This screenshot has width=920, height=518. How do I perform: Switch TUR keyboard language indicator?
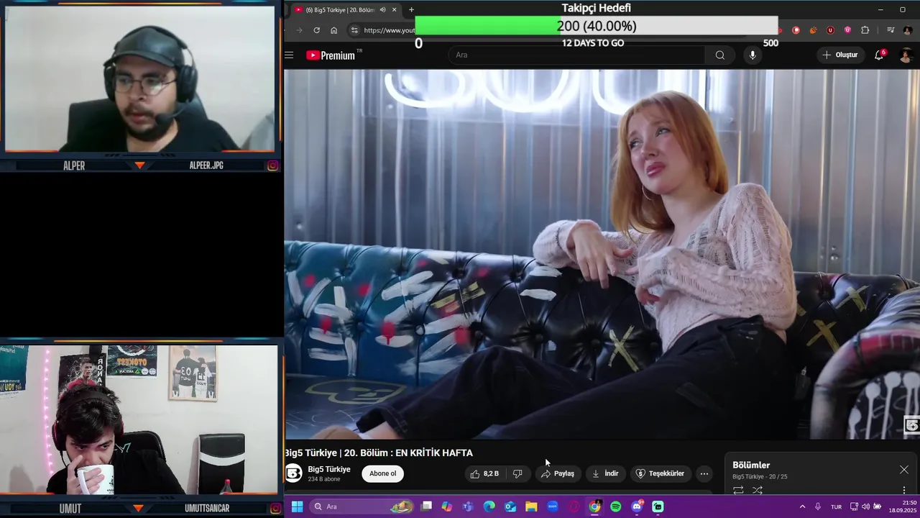click(836, 506)
